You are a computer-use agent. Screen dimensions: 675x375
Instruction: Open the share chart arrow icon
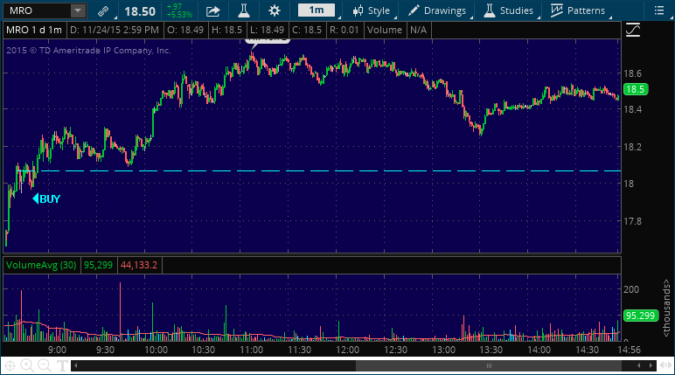pos(212,10)
